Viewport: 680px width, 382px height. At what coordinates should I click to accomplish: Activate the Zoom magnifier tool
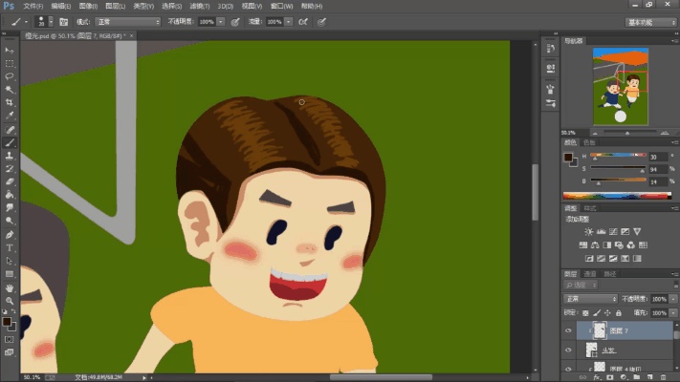tap(10, 301)
